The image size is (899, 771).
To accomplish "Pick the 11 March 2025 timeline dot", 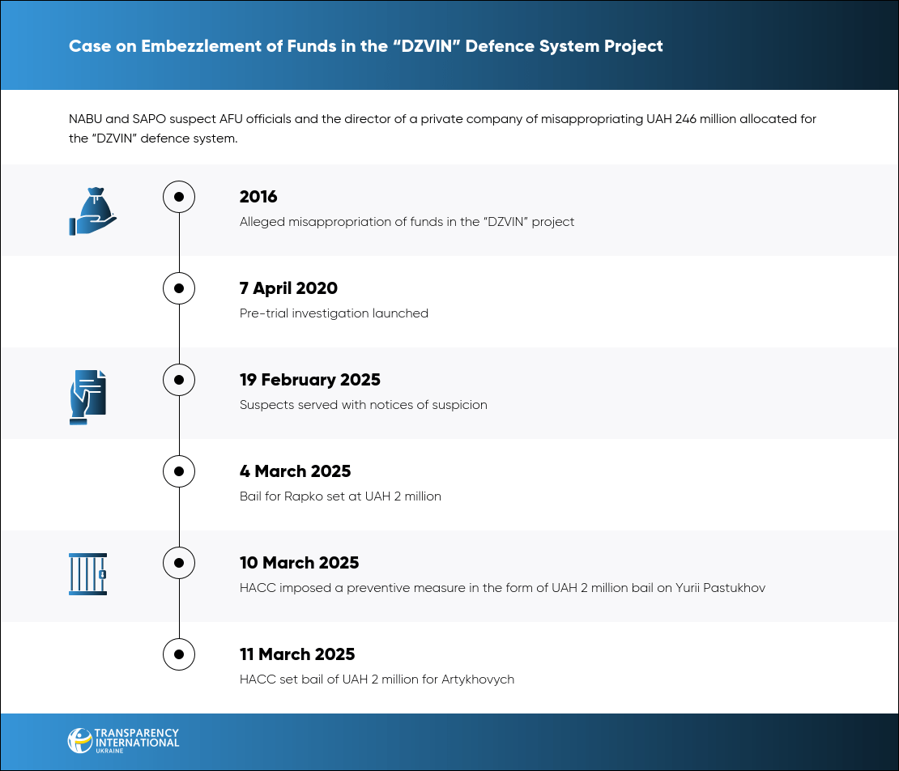I will [x=179, y=654].
